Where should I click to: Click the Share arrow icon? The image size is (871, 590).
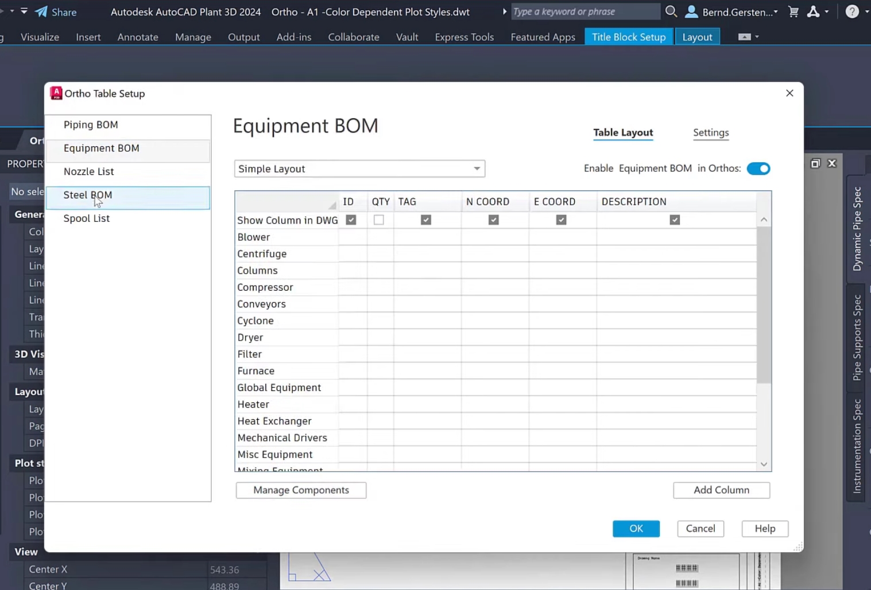(x=41, y=11)
